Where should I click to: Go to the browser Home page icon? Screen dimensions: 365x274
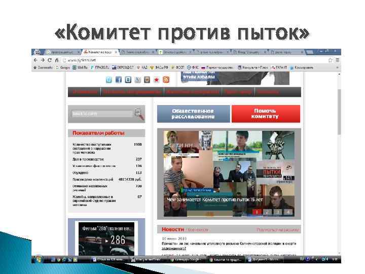(x=57, y=60)
